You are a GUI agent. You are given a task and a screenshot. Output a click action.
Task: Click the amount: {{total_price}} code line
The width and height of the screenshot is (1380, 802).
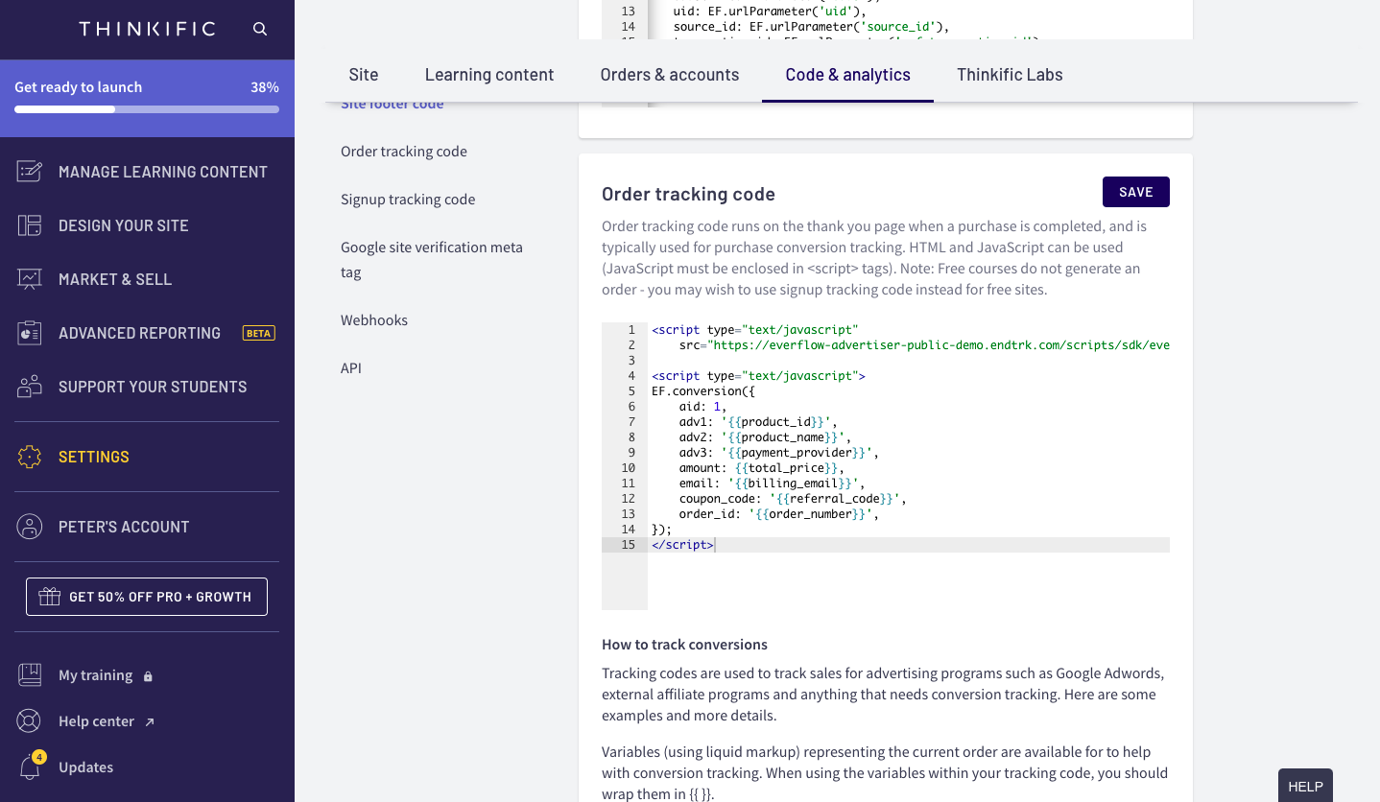pyautogui.click(x=761, y=468)
